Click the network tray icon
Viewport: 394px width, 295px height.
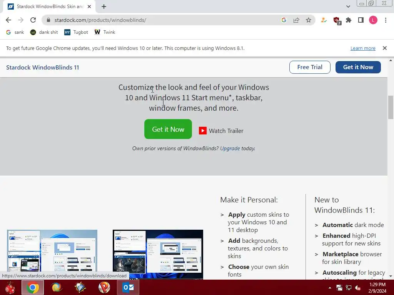click(x=349, y=288)
